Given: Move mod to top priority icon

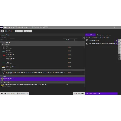Looking at the screenshot, I should point(119,40).
